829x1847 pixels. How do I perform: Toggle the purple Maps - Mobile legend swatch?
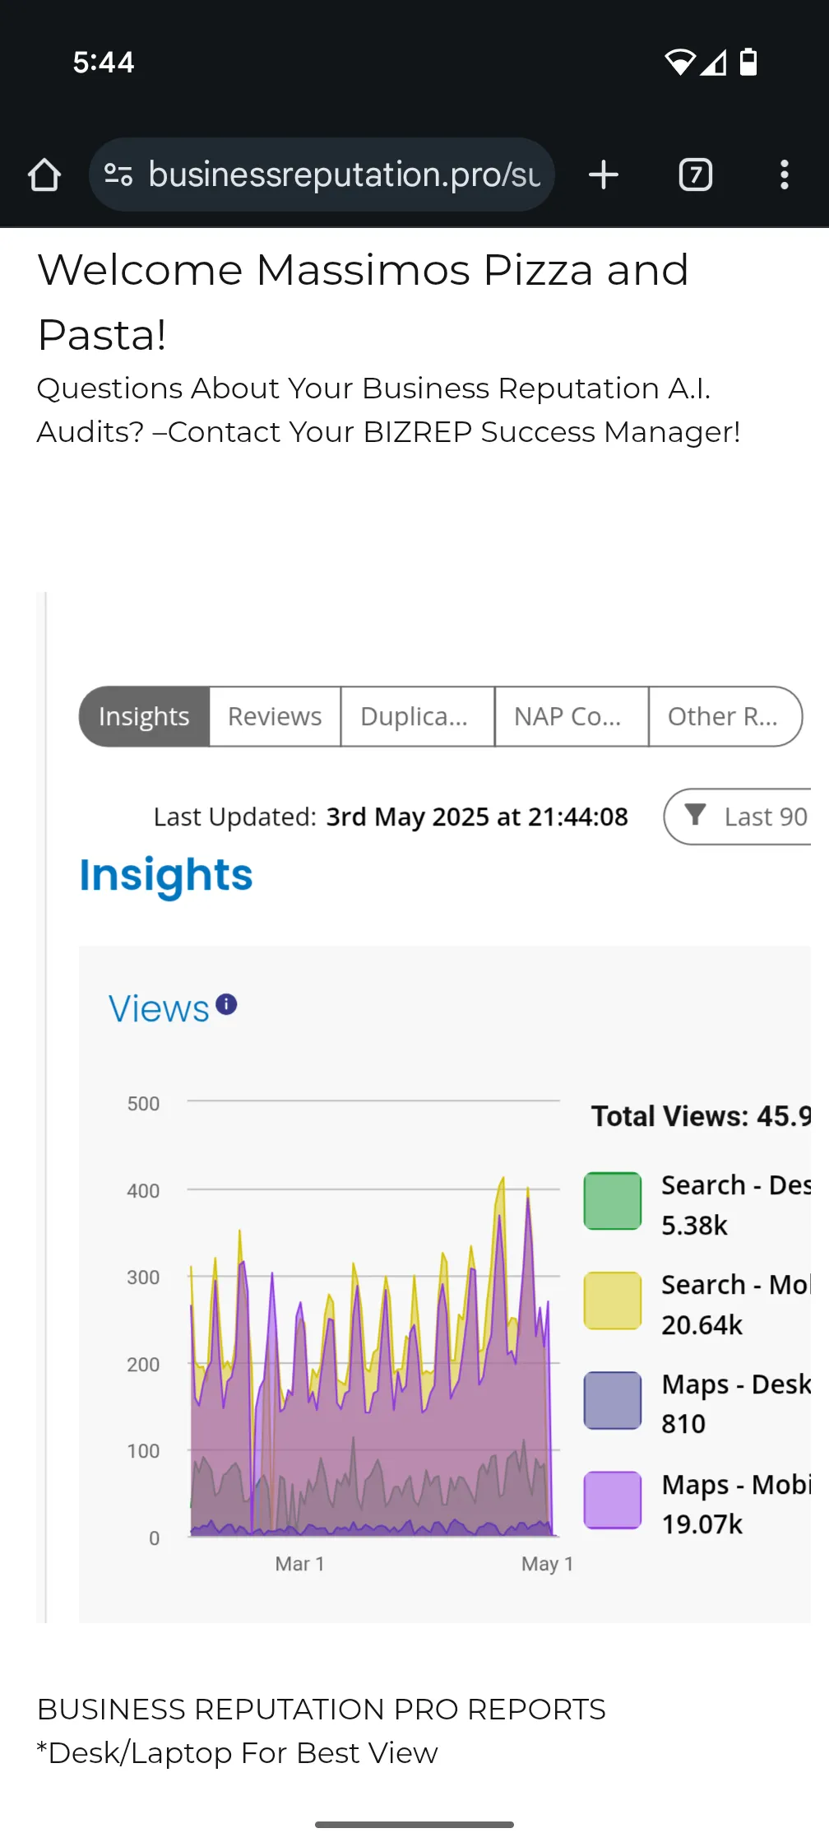click(x=613, y=1500)
